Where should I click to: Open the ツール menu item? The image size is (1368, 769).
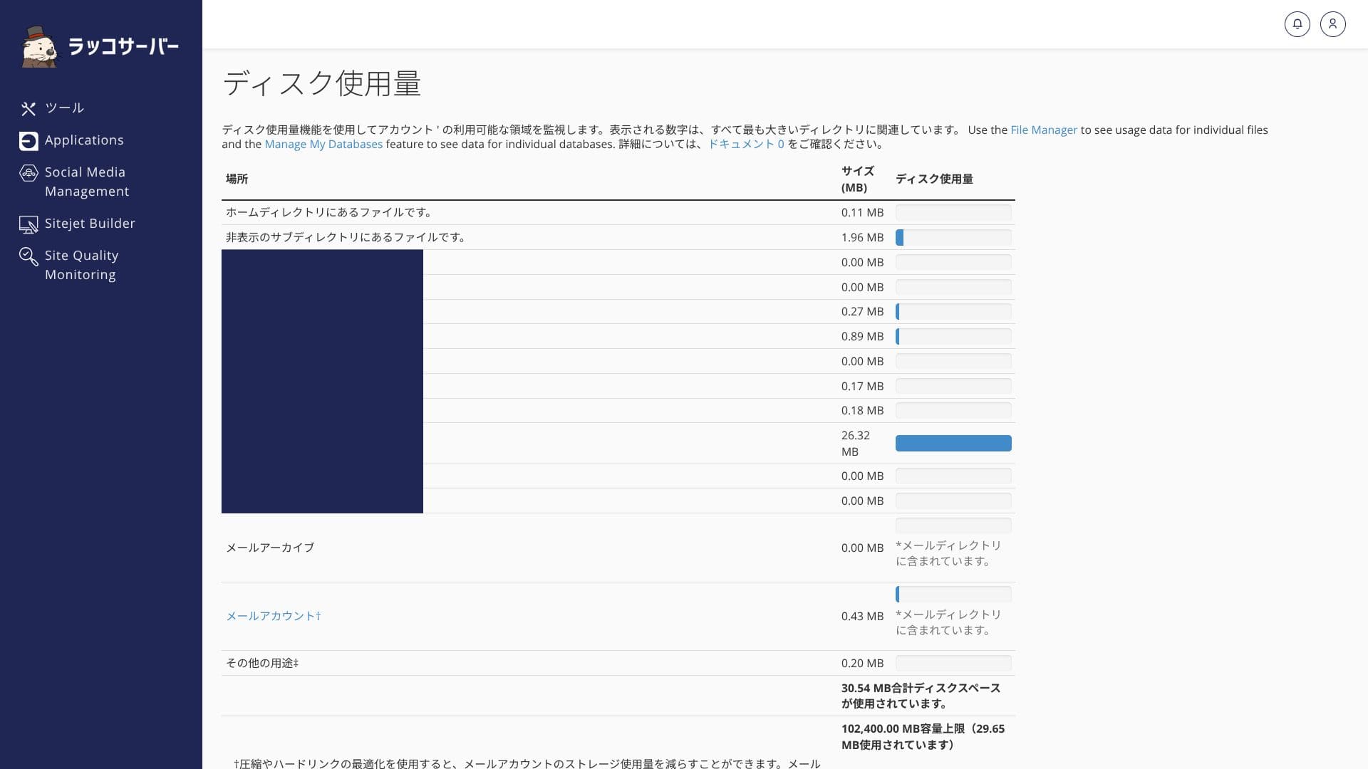64,108
